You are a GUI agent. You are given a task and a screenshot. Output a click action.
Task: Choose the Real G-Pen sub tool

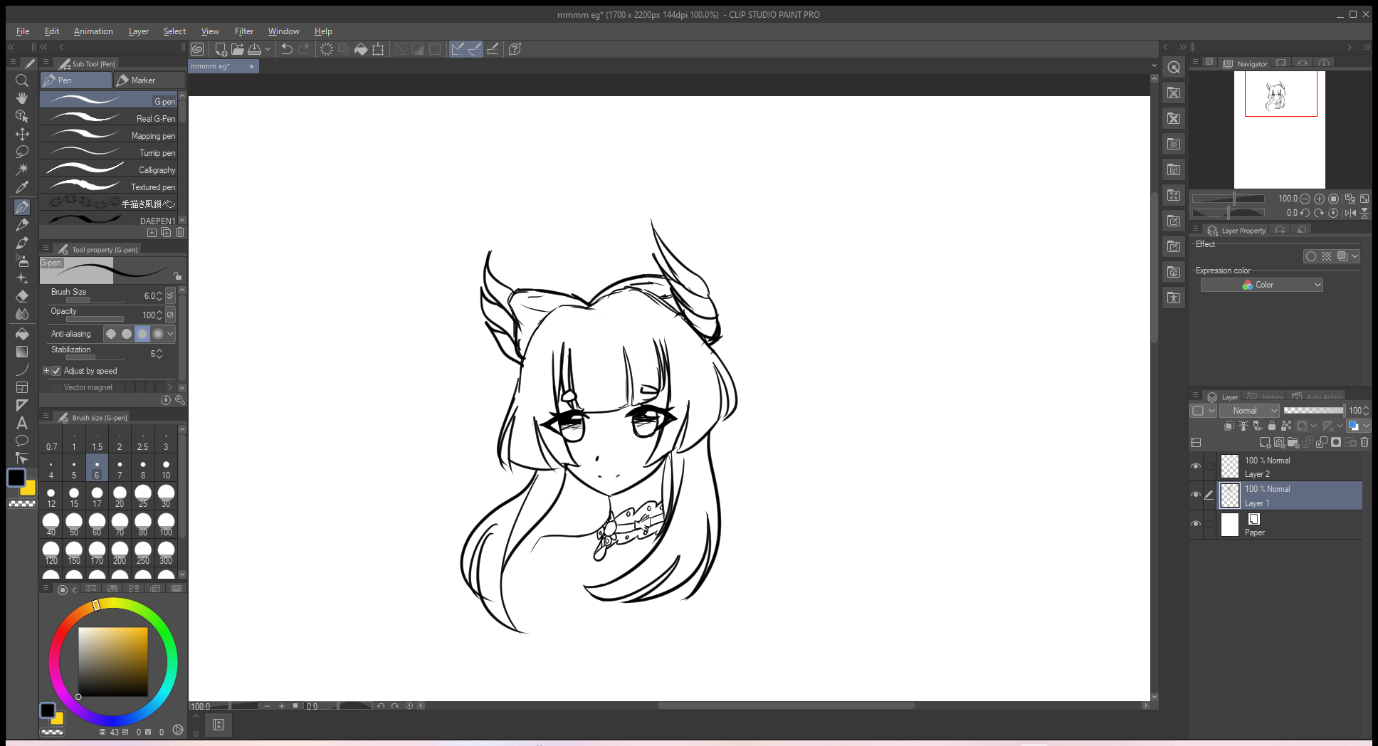[108, 118]
